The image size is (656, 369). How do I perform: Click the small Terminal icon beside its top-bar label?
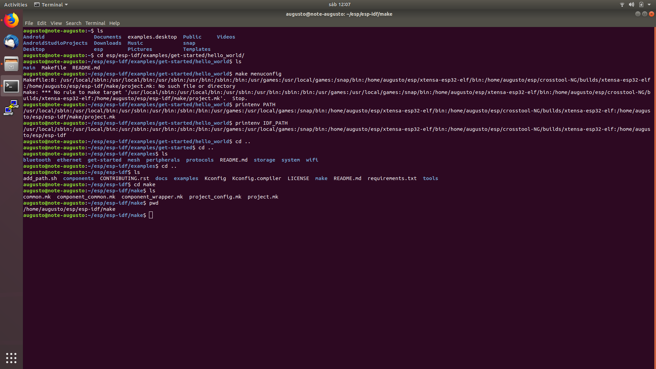(37, 4)
